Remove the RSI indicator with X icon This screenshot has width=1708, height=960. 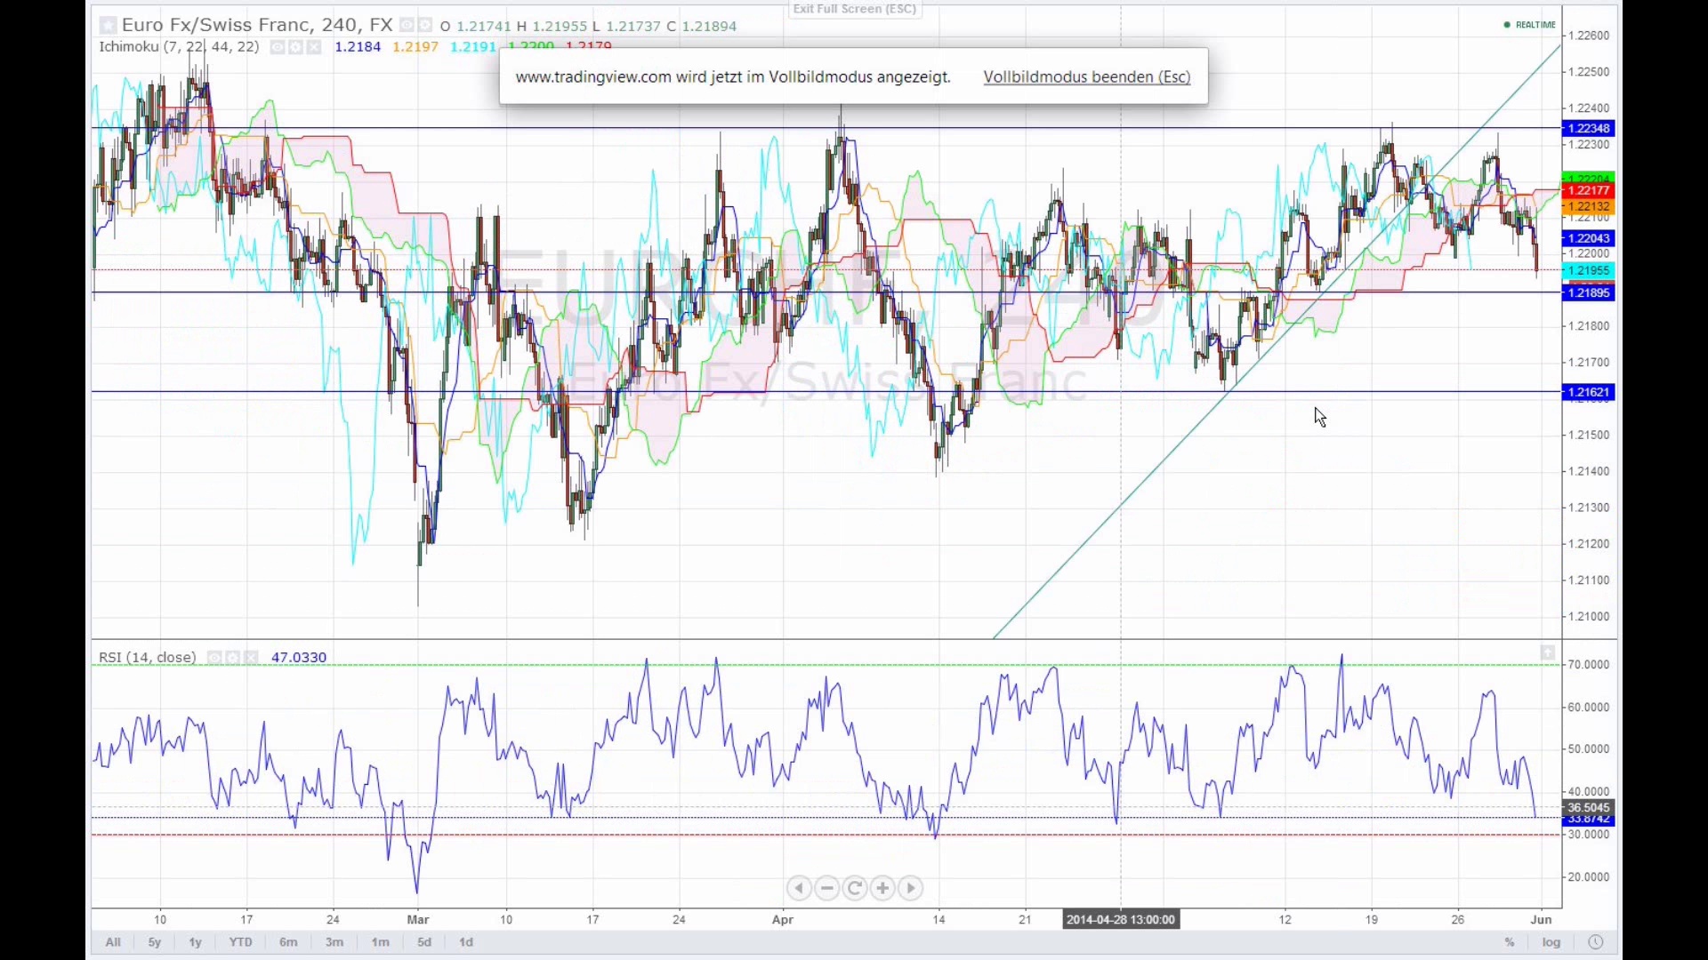[x=252, y=658]
